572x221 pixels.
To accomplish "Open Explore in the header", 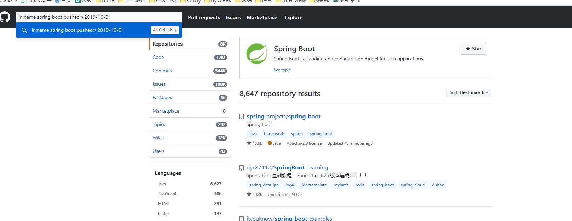I will coord(294,17).
